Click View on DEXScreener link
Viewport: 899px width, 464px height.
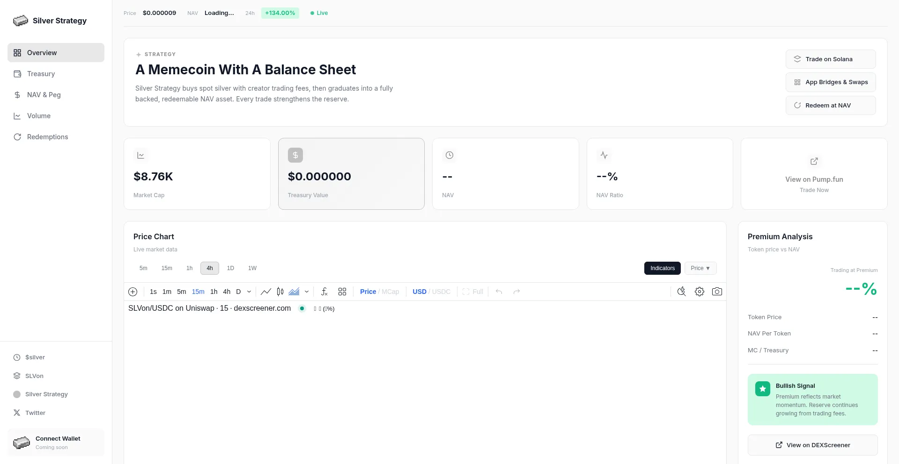(x=812, y=445)
